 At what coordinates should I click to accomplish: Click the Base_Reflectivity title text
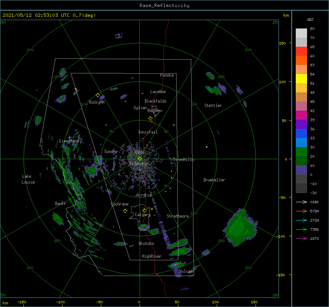[x=164, y=5]
